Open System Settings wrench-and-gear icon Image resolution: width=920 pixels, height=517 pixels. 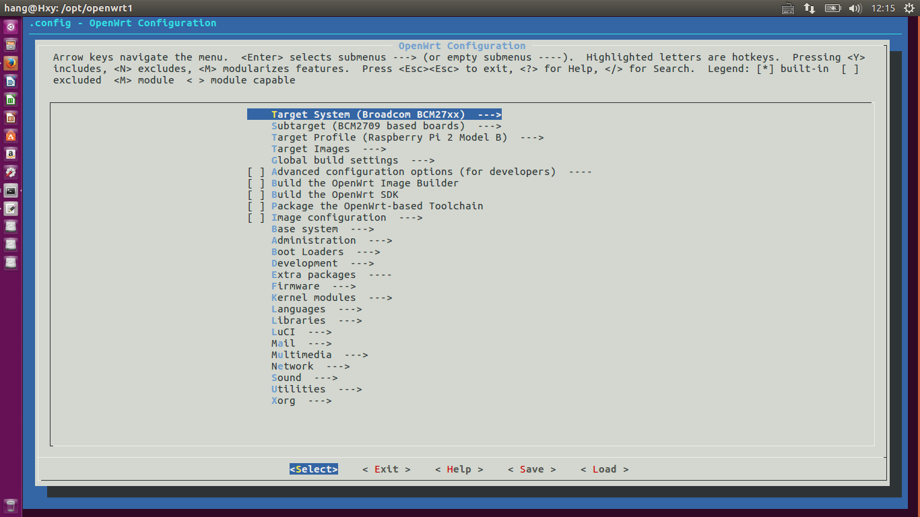tap(11, 172)
